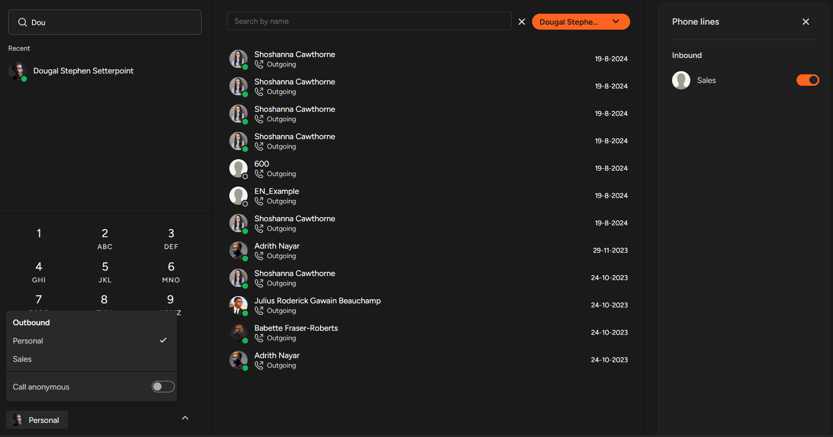
Task: Collapse the outbound line picker chevron
Action: [x=185, y=417]
